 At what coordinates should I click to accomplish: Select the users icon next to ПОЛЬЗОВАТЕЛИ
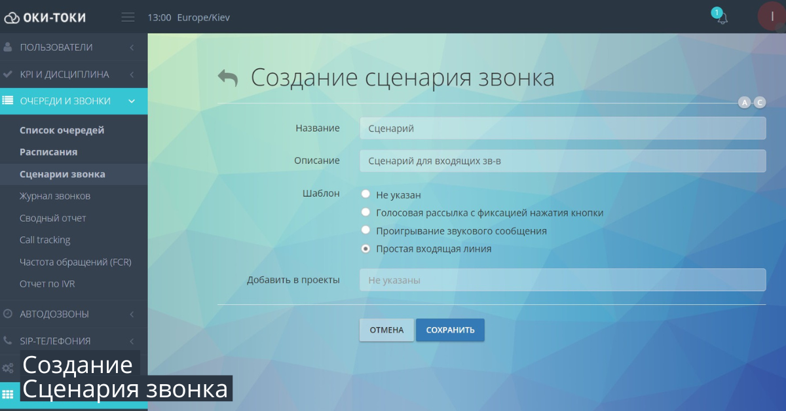coord(8,47)
